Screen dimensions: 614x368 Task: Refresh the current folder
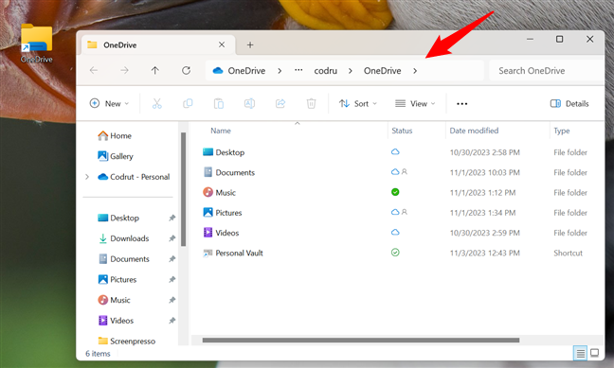pos(186,70)
